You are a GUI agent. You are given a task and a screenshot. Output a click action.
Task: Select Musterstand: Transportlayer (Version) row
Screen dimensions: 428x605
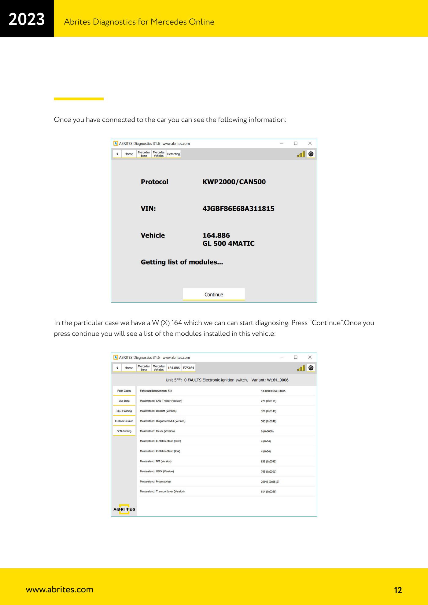click(227, 492)
